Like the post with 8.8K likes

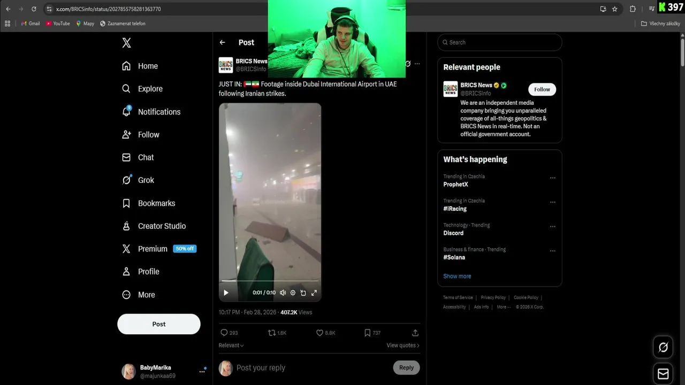tap(325, 333)
